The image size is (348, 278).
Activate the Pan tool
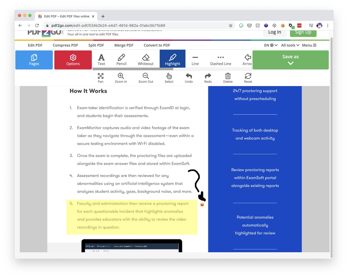101,78
